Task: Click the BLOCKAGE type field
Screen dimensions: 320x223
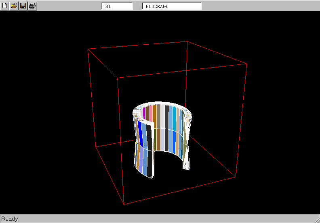Action: pyautogui.click(x=172, y=6)
